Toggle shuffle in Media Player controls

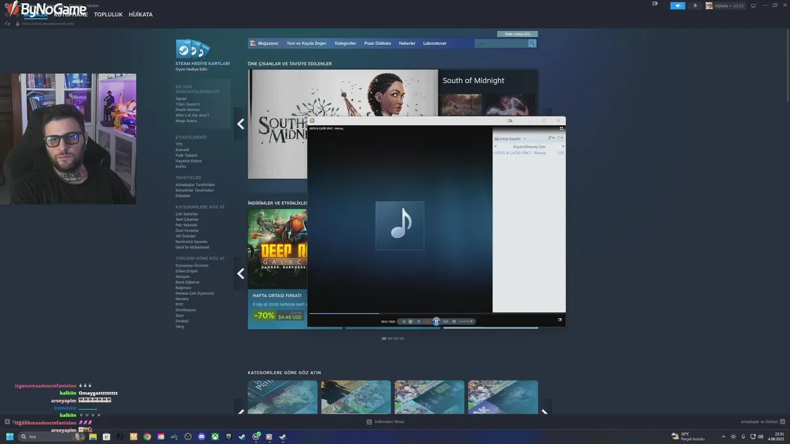[404, 321]
